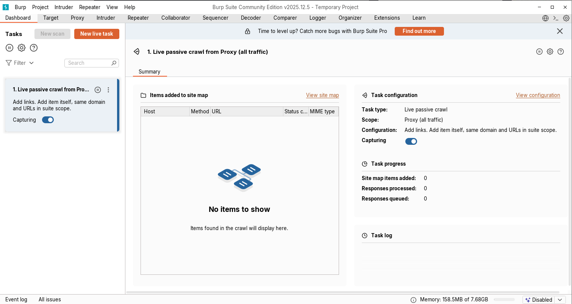Open three-dot menu on task card
Viewport: 572px width, 304px height.
pos(108,90)
